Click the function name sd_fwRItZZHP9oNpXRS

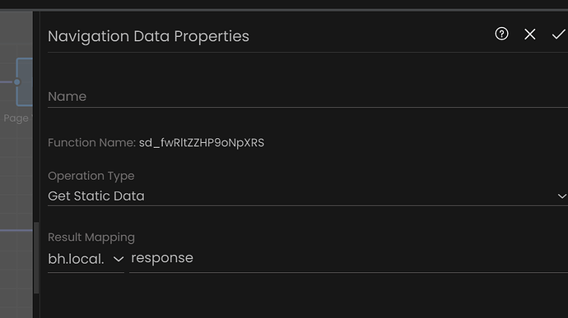pos(202,143)
